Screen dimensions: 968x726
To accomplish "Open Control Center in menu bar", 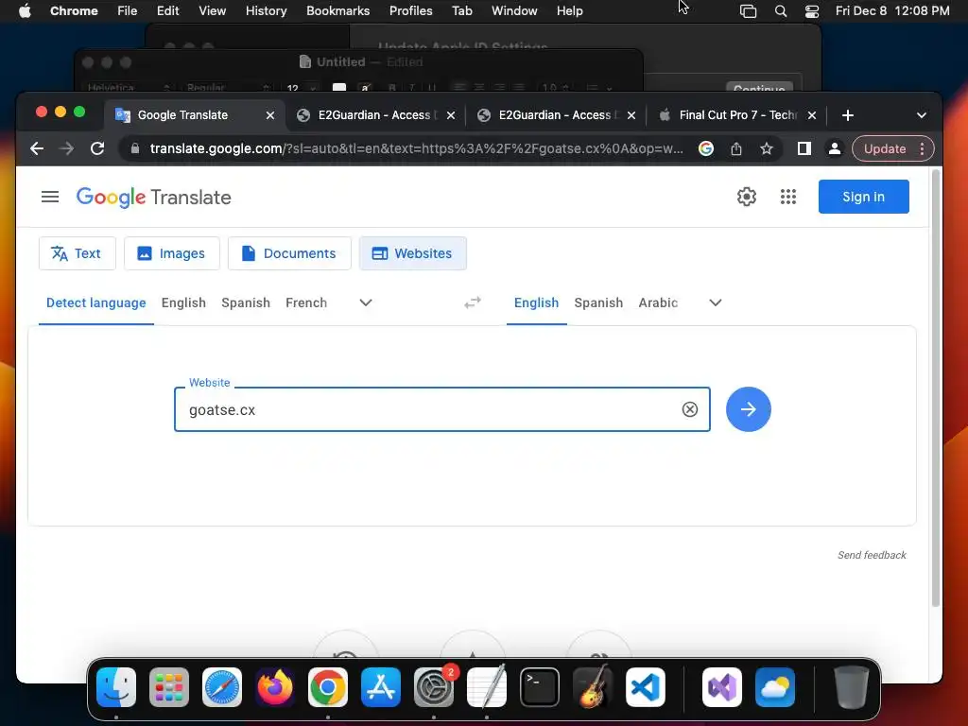I will pos(812,11).
